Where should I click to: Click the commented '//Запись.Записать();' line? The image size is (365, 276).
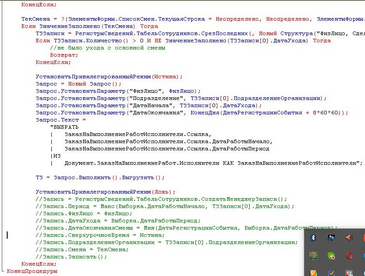point(72,257)
